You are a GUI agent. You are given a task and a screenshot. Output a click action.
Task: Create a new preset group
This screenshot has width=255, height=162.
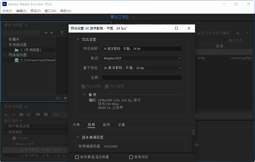click(21, 114)
